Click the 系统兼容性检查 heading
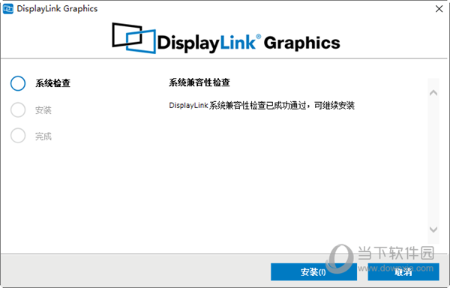 coord(199,82)
